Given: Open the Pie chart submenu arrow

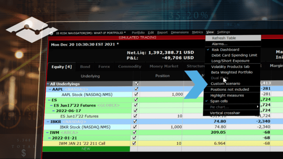Looking at the screenshot, I should [x=258, y=107].
